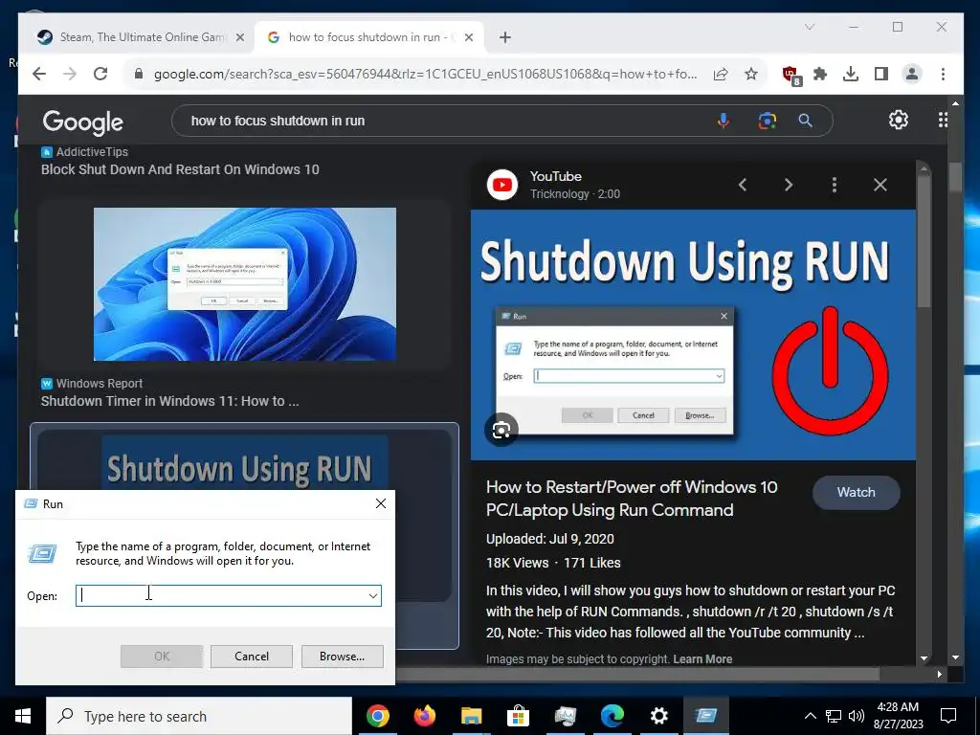Click Cancel in the Run dialog
The width and height of the screenshot is (980, 735).
(x=252, y=657)
